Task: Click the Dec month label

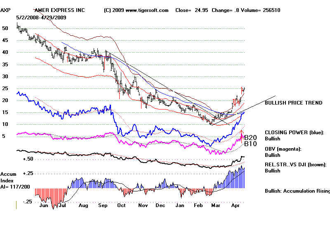Action: click(160, 205)
